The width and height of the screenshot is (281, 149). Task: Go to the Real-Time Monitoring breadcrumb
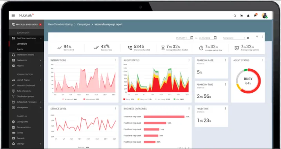[60, 25]
